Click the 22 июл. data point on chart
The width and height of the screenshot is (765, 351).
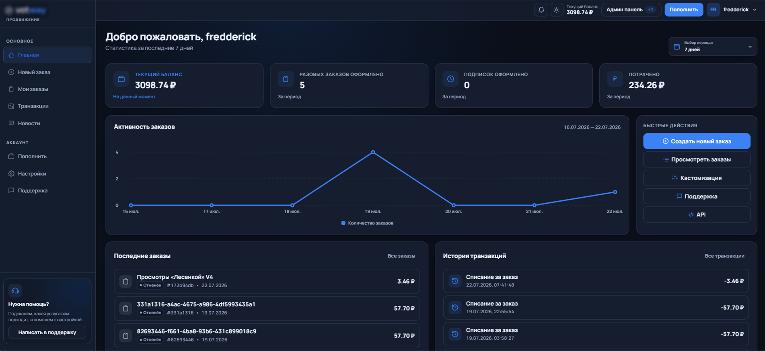(x=615, y=192)
